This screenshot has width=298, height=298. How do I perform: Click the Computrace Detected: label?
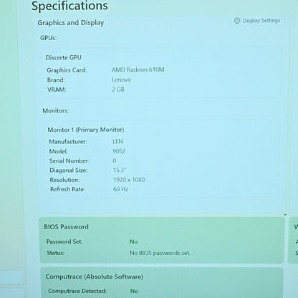[77, 291]
